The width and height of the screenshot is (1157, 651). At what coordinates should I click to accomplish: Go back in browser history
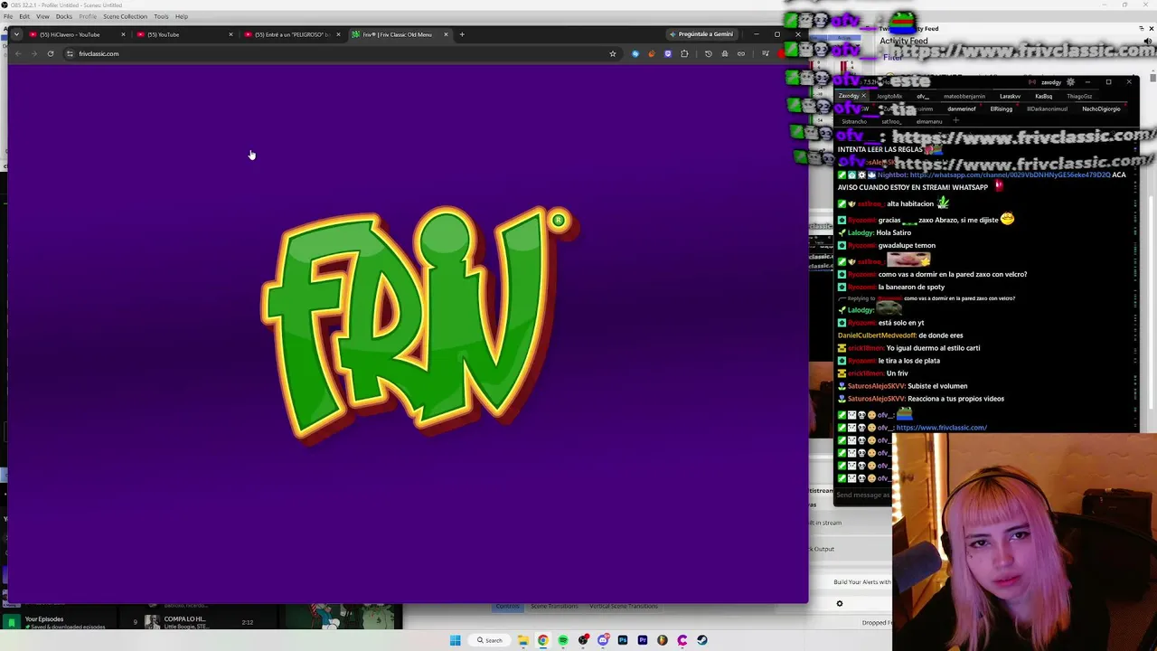click(x=18, y=53)
